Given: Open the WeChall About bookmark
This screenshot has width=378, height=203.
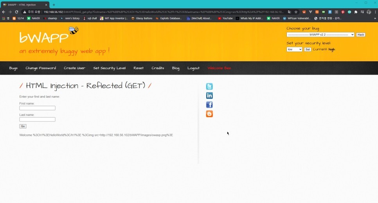Looking at the screenshot, I should pos(199,18).
